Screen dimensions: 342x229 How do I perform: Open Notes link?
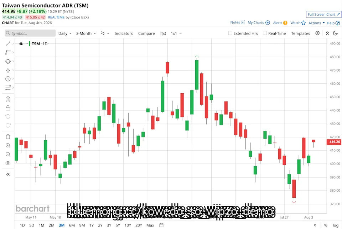tap(237, 22)
